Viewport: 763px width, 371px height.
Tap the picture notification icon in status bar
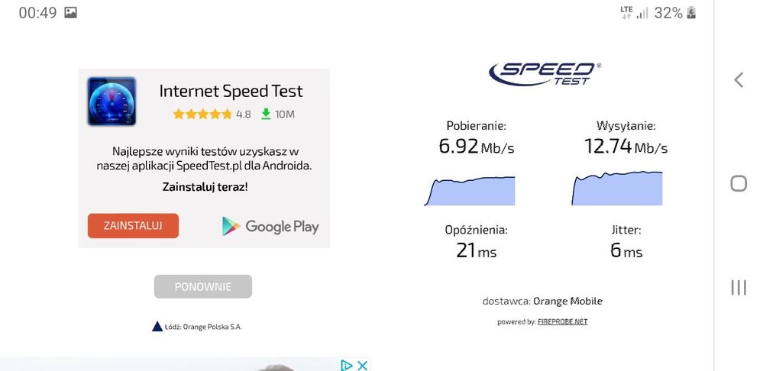pos(70,13)
